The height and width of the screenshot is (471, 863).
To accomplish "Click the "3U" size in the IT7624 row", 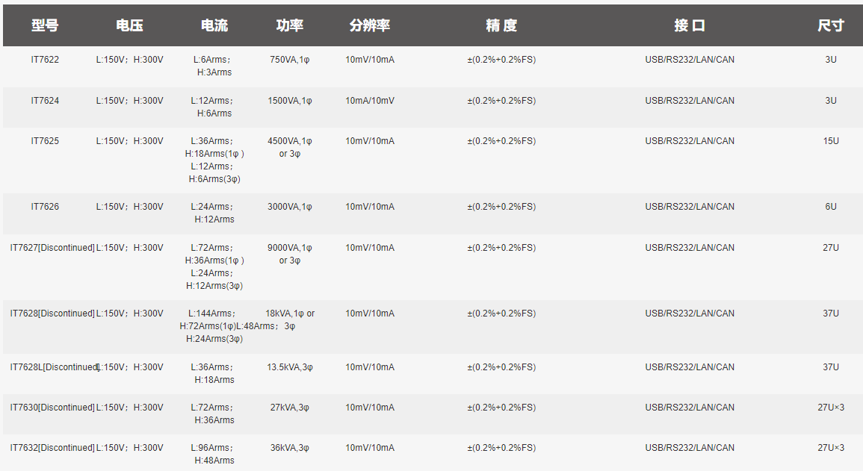I will (831, 101).
